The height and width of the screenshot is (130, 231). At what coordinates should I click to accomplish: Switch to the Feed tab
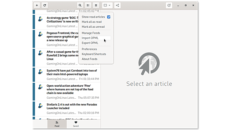click(57, 124)
